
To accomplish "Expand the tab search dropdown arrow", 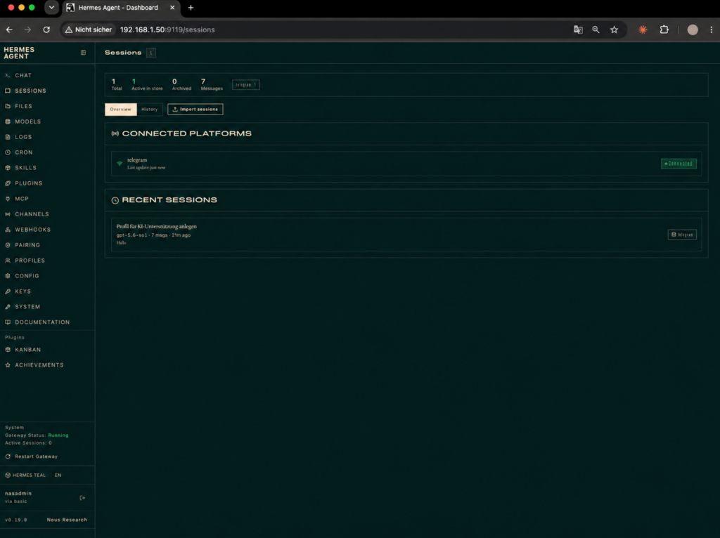I will (51, 7).
